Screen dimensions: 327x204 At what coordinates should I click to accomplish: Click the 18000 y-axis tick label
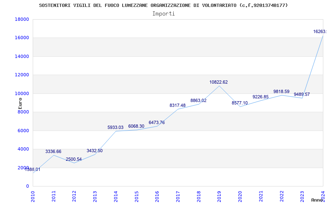21,19
